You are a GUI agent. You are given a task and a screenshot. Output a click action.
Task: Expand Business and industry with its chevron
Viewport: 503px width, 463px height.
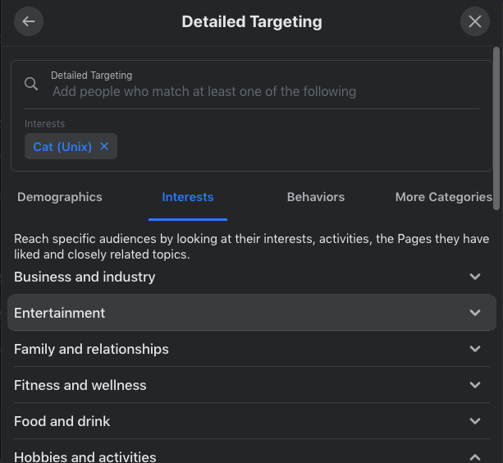point(475,277)
